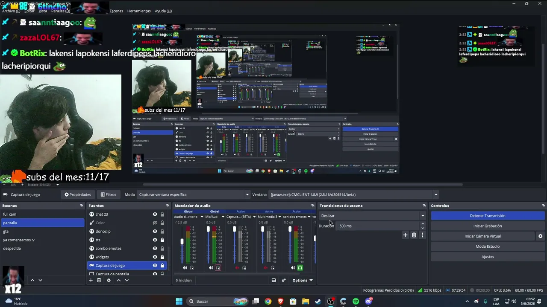Image resolution: width=547 pixels, height=307 pixels.
Task: Hide the combo emotes source
Action: click(155, 248)
